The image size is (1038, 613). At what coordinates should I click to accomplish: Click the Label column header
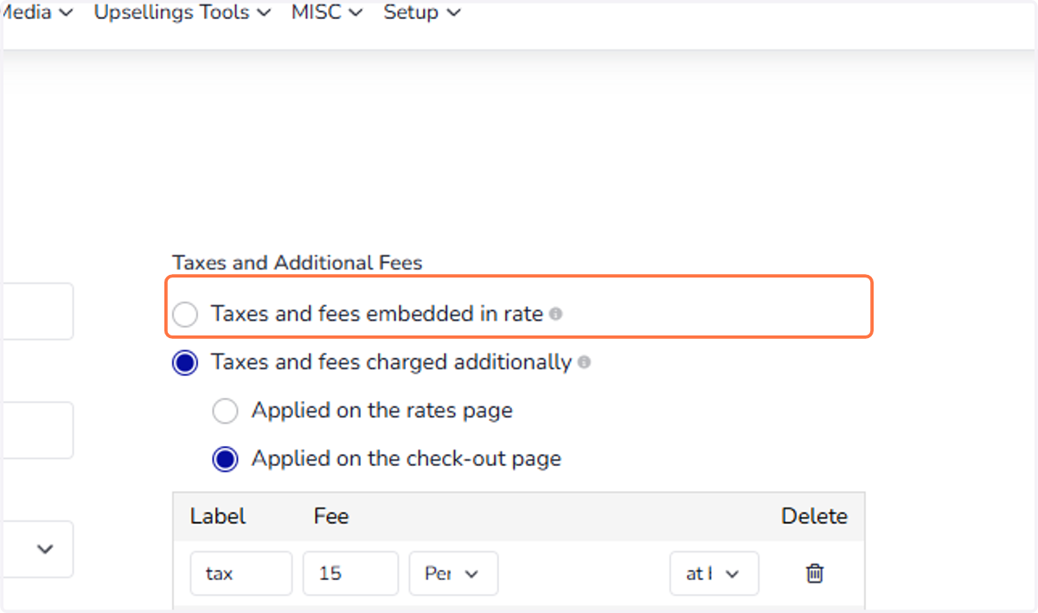click(x=218, y=517)
